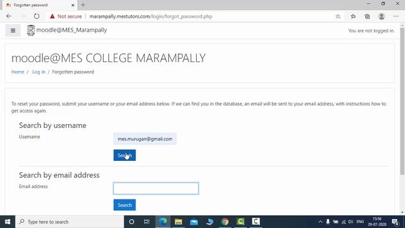Screen dimensions: 405x228
Task: Click the 'Search by username' heading
Action: click(53, 125)
